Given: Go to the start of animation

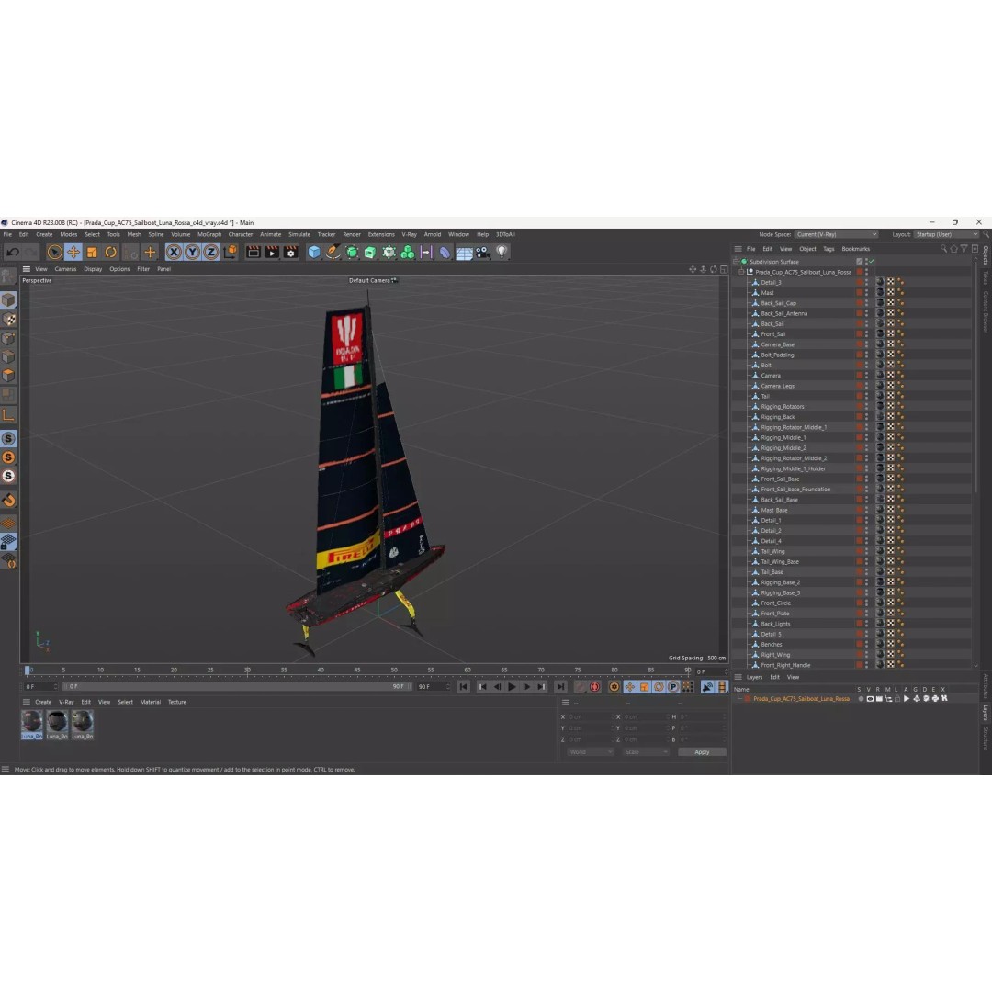Looking at the screenshot, I should click(x=463, y=686).
